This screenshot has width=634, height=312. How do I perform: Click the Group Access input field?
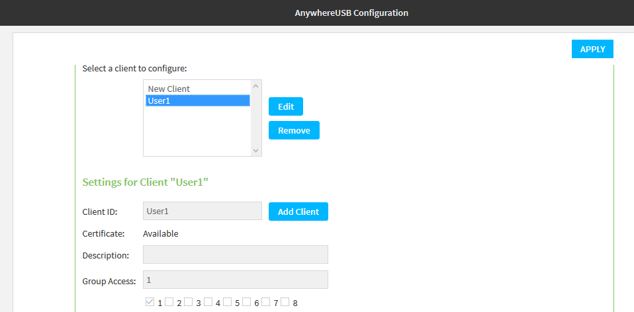236,280
